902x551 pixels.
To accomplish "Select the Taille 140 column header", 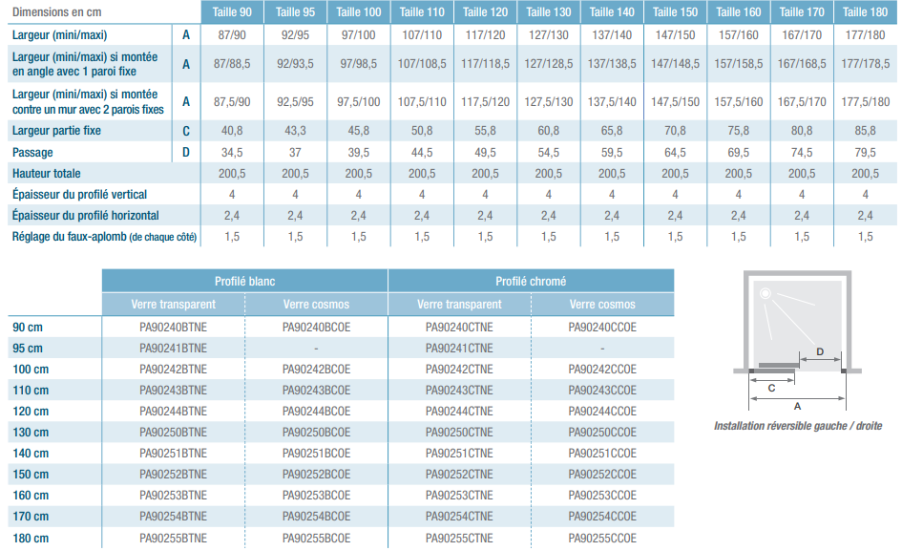I will 612,12.
